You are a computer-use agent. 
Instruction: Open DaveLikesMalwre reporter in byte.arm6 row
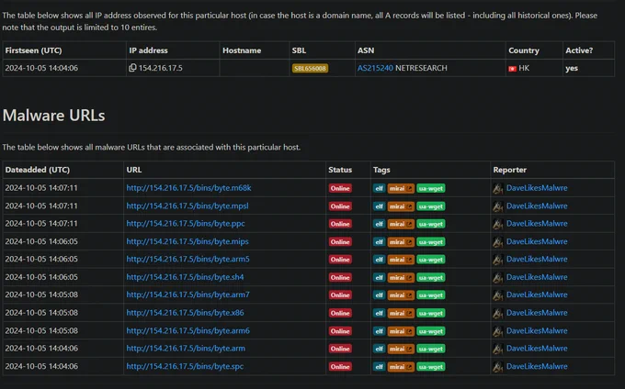pyautogui.click(x=537, y=330)
